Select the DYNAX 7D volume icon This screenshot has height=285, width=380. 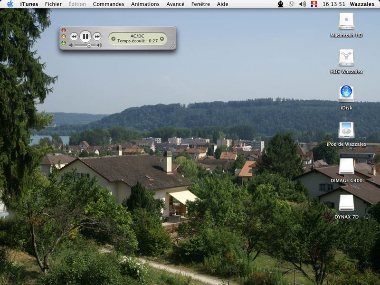click(346, 203)
